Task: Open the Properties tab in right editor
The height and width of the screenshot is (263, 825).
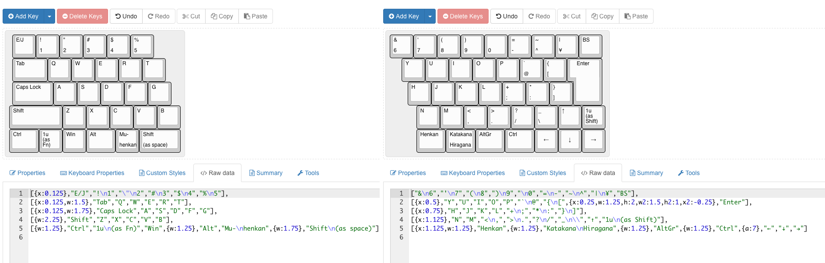Action: pyautogui.click(x=408, y=173)
